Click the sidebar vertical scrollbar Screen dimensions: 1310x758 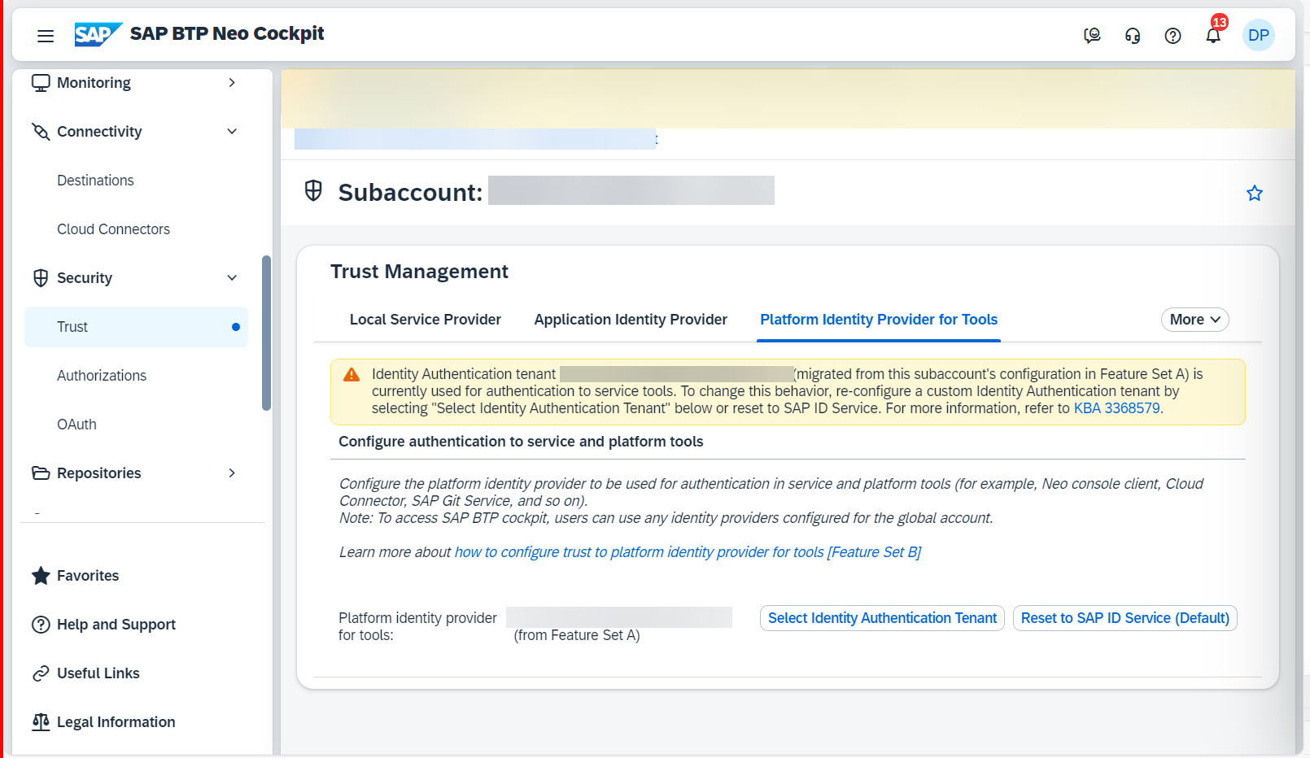coord(266,333)
